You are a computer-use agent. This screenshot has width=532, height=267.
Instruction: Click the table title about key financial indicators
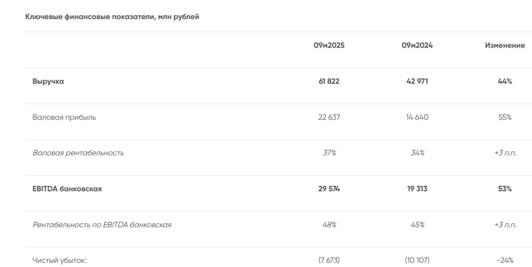(x=112, y=17)
